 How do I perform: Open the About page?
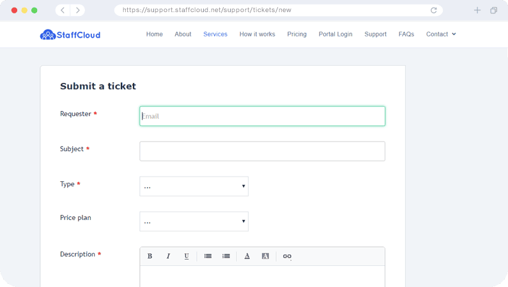coord(183,34)
